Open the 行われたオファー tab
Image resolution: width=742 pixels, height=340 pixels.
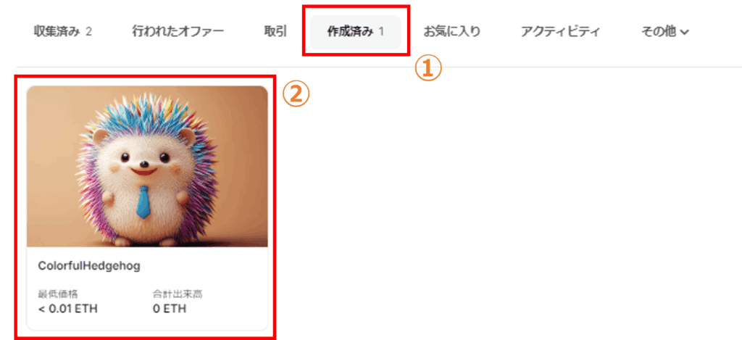tap(178, 32)
